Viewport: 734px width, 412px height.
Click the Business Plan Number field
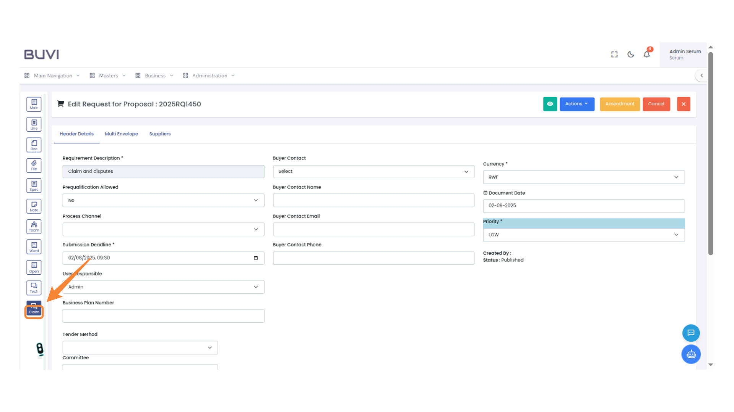point(163,316)
